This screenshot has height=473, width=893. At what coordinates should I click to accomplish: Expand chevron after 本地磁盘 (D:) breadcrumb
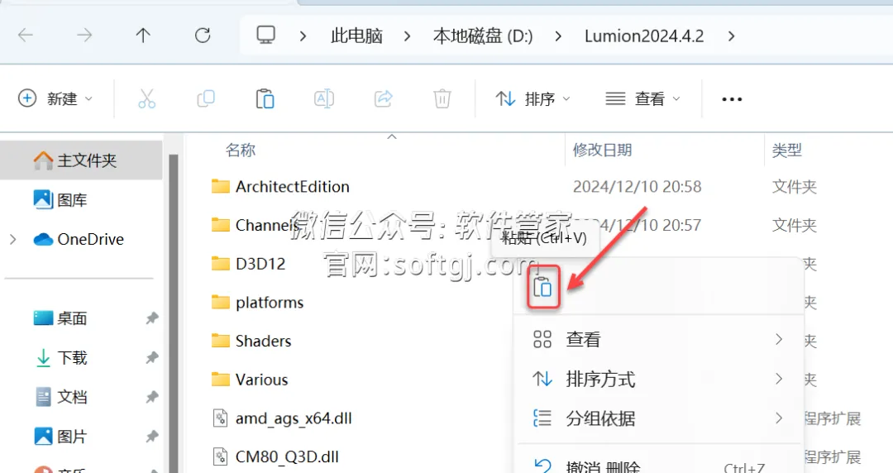click(558, 36)
